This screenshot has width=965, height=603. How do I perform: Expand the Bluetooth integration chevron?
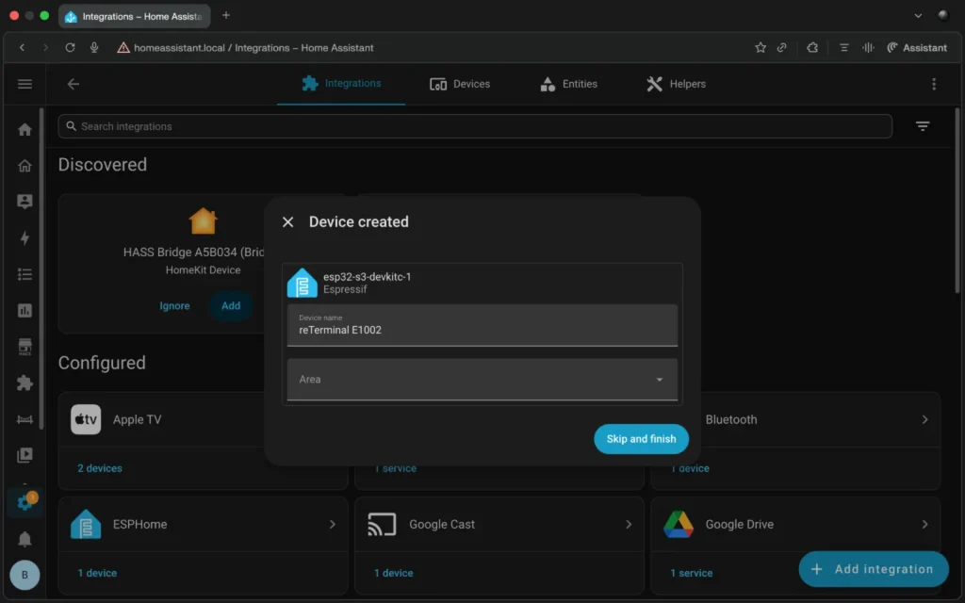[x=924, y=419]
